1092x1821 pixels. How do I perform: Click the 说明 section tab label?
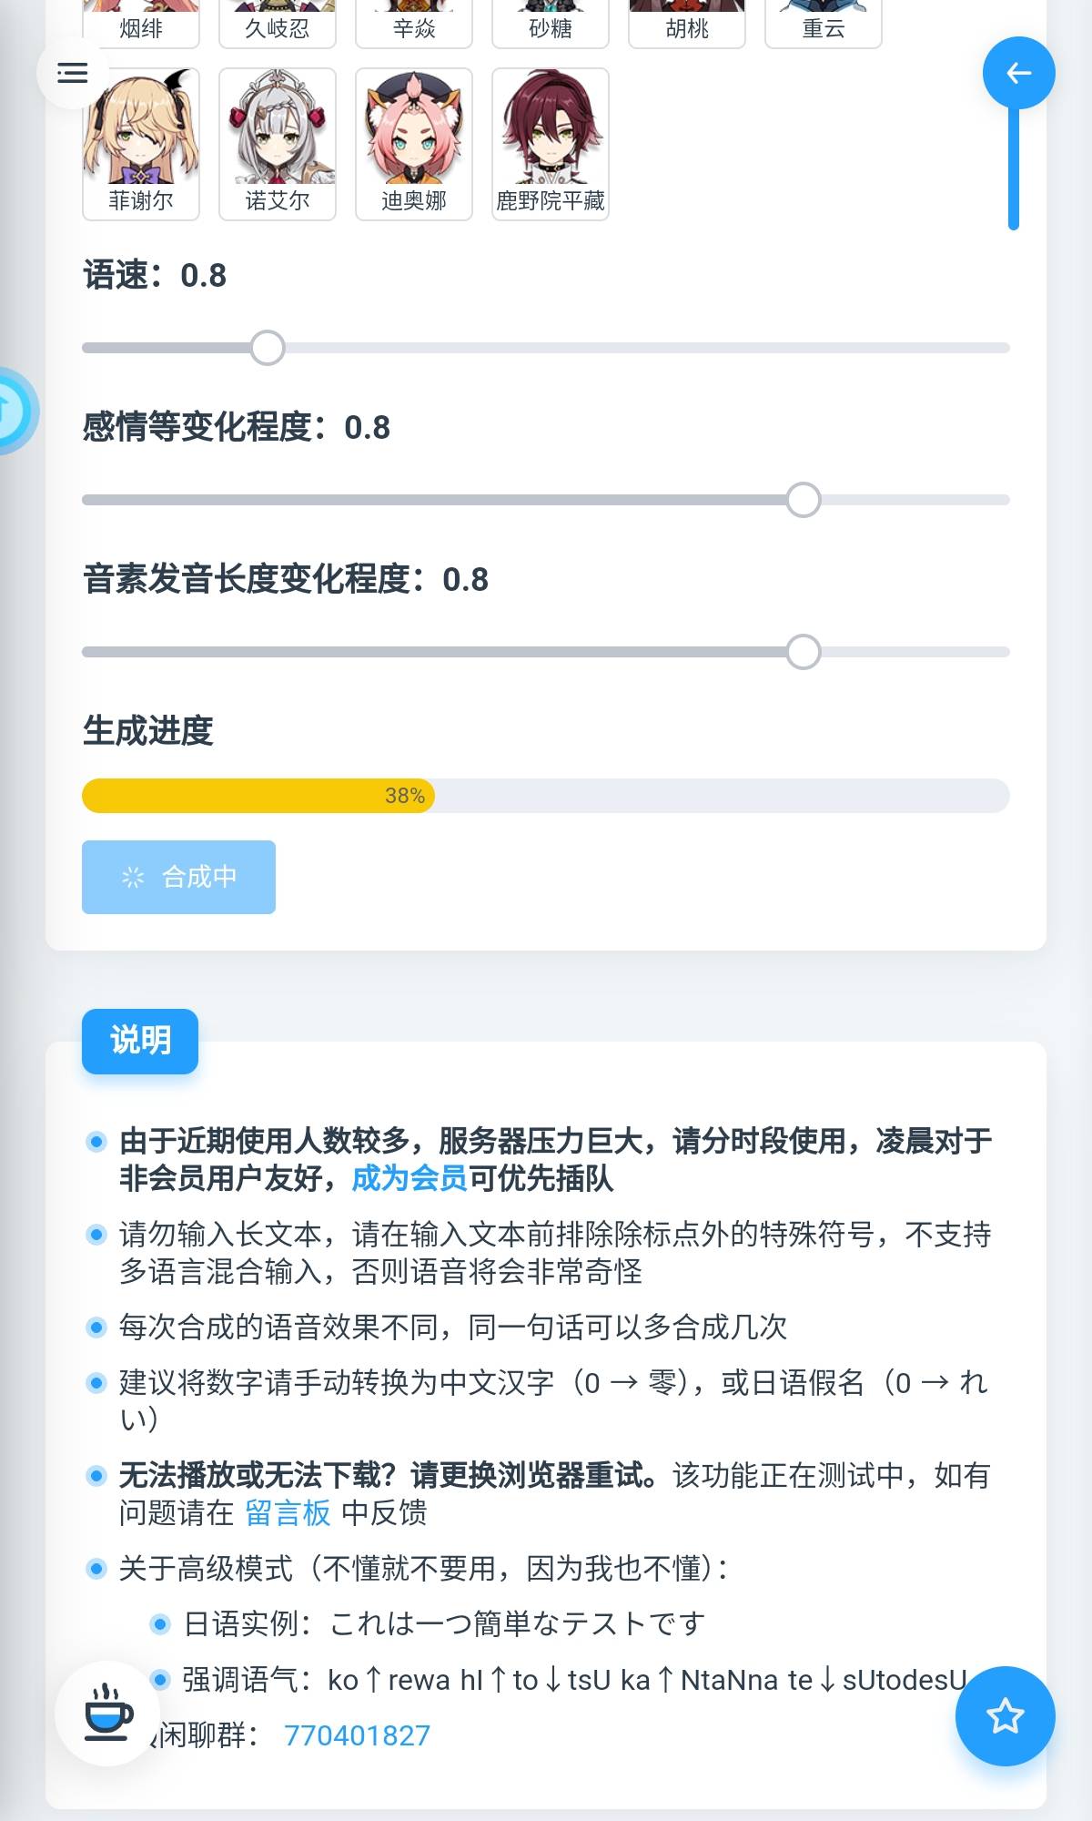(140, 1041)
